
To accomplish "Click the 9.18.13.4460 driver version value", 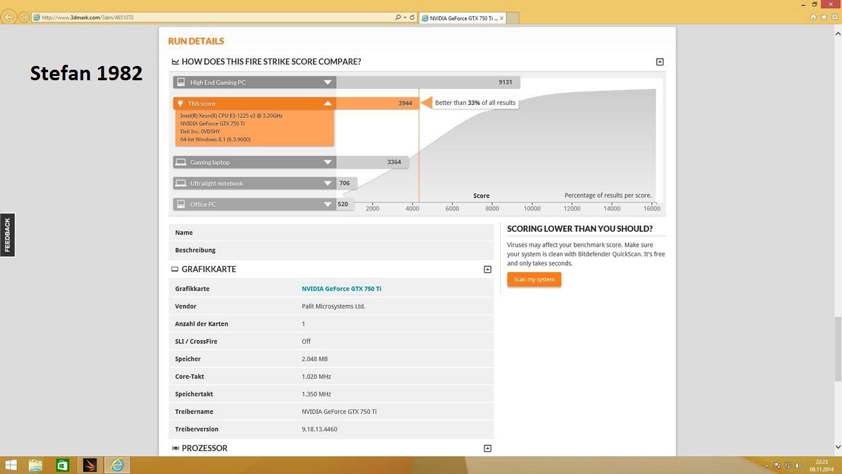I will pos(320,429).
